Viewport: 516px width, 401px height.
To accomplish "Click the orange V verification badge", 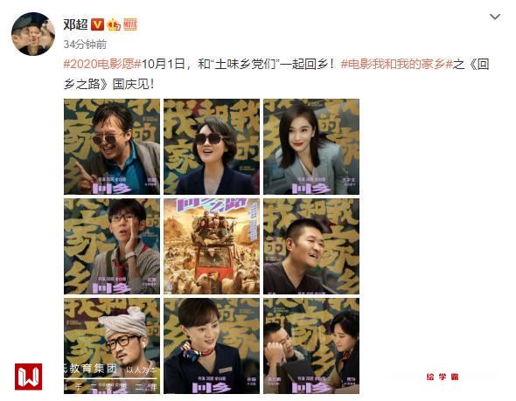I will pos(97,24).
